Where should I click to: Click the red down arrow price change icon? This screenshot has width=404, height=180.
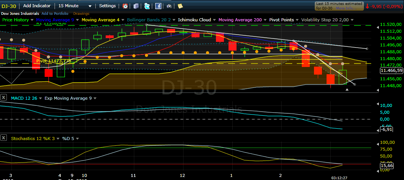367,6
